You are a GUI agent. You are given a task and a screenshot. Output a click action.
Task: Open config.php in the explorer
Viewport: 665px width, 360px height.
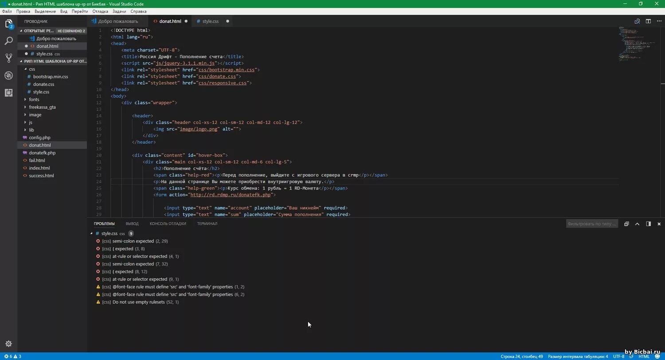click(39, 138)
